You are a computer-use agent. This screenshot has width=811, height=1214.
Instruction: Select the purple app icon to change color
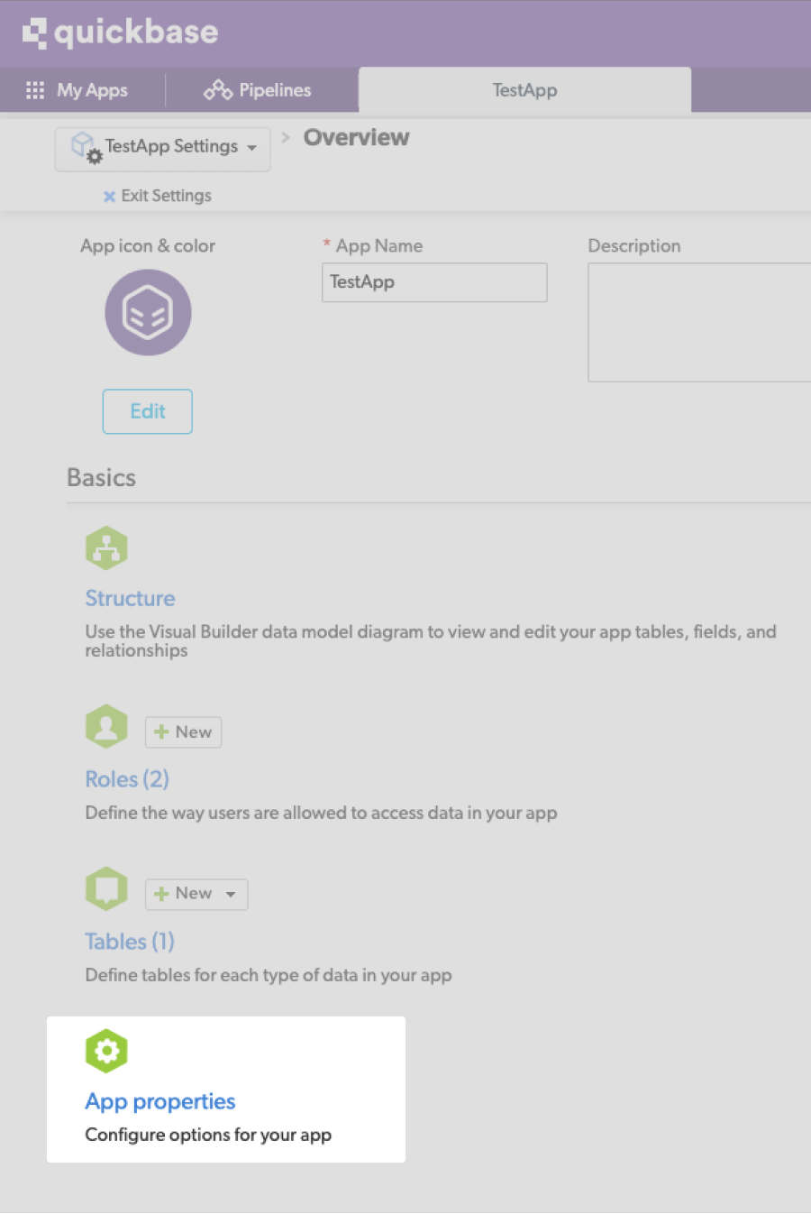coord(147,312)
